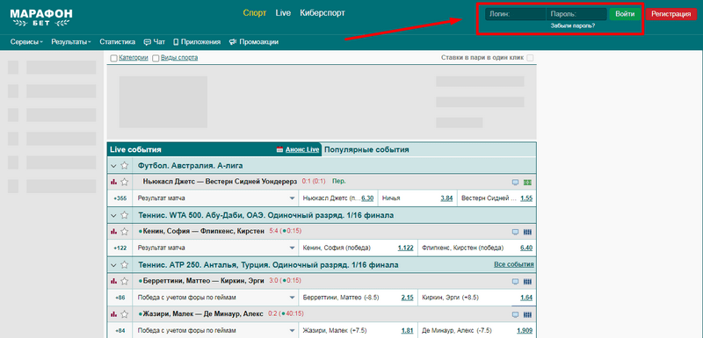Switch to the Спорт section

click(255, 13)
